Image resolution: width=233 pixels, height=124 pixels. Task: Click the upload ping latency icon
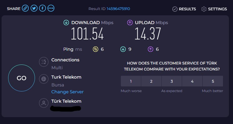coord(151,49)
